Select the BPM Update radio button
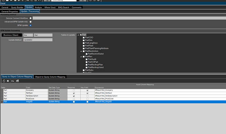The height and width of the screenshot is (134, 226). [30, 25]
